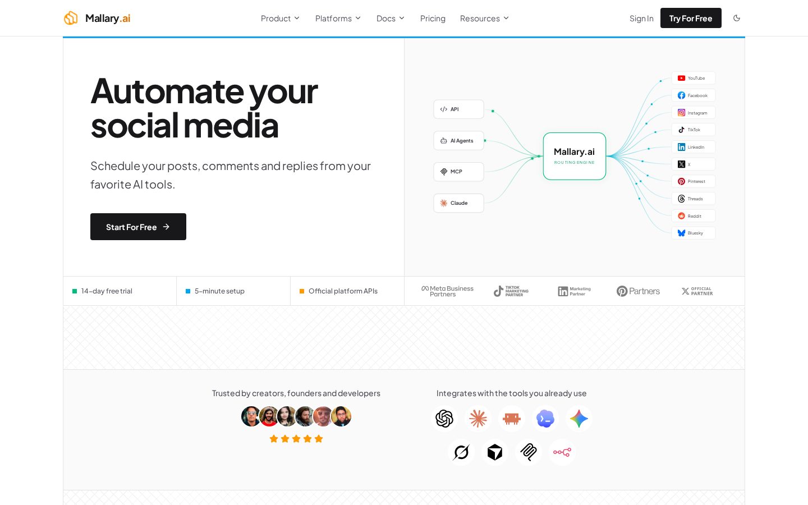Expand the Platforms menu
This screenshot has height=505, width=808.
coord(338,19)
